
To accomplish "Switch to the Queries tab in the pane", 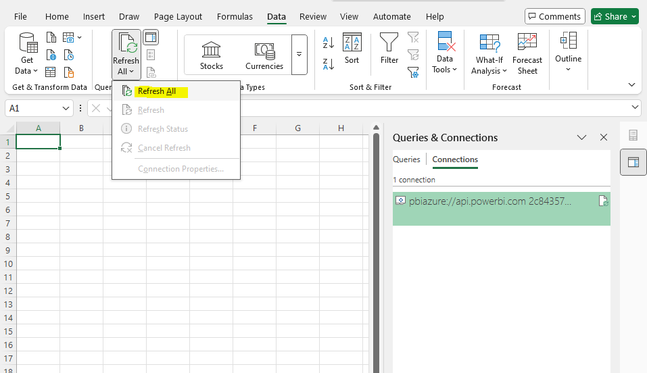I will (x=406, y=159).
